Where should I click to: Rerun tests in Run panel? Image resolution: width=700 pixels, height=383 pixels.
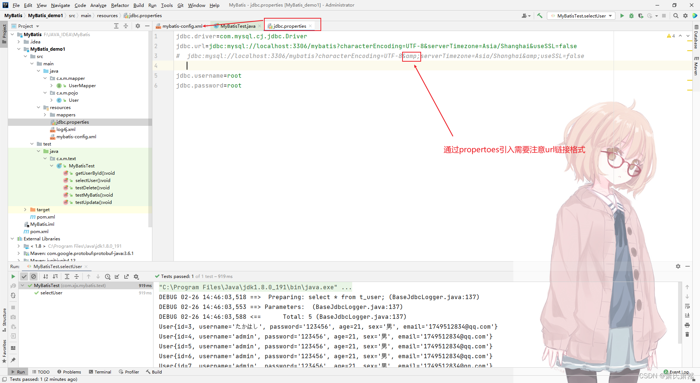click(x=13, y=276)
